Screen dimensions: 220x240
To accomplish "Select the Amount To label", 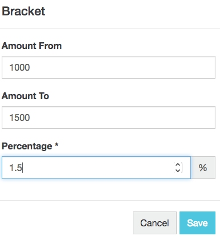I will tap(26, 96).
